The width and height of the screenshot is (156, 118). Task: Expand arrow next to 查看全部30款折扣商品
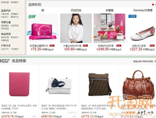click(x=155, y=61)
